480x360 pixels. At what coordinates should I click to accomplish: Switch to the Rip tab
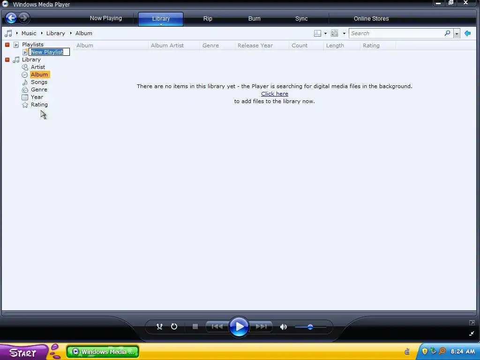[x=208, y=19]
